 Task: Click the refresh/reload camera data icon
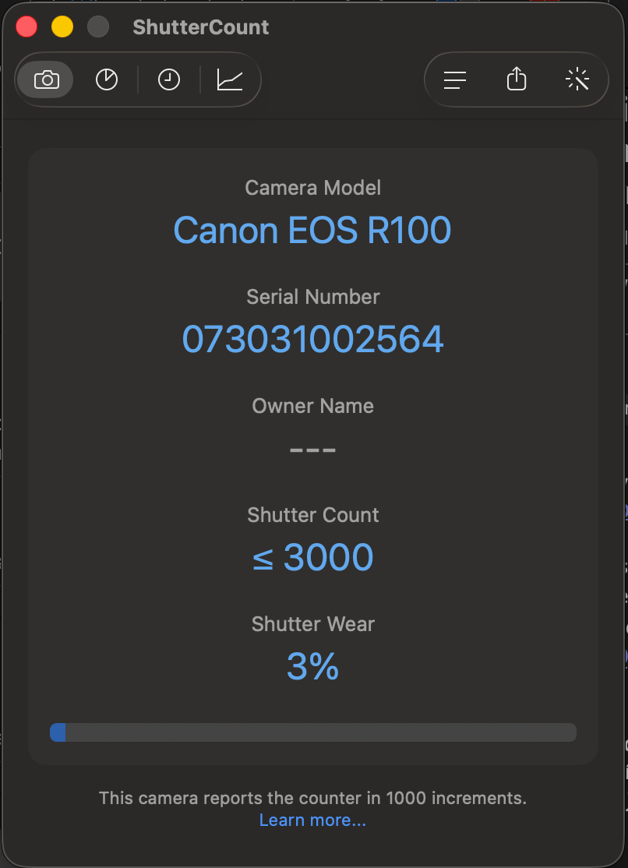[x=577, y=79]
